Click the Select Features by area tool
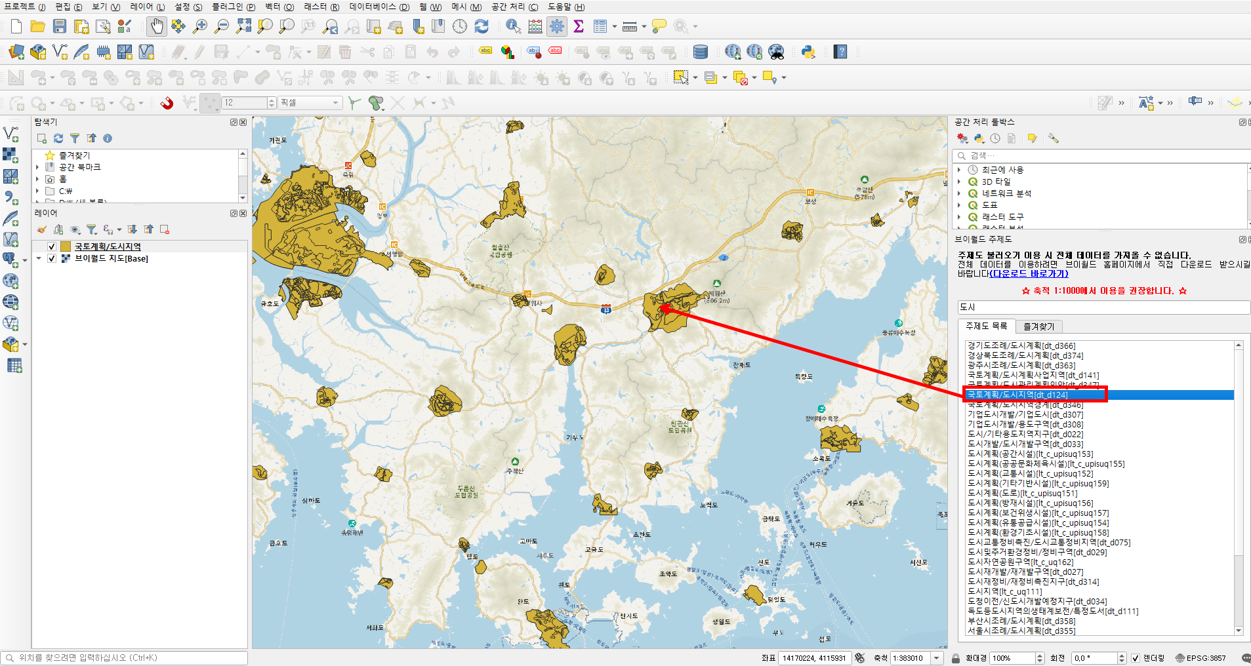This screenshot has width=1251, height=666. [681, 77]
